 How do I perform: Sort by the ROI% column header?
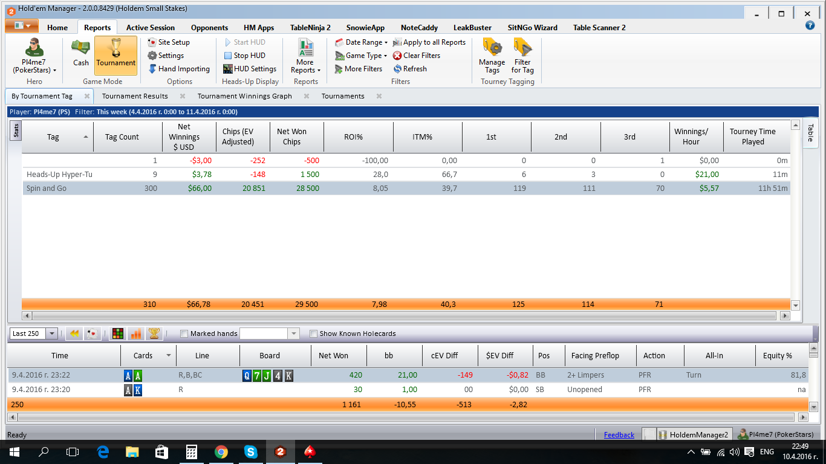click(x=359, y=137)
